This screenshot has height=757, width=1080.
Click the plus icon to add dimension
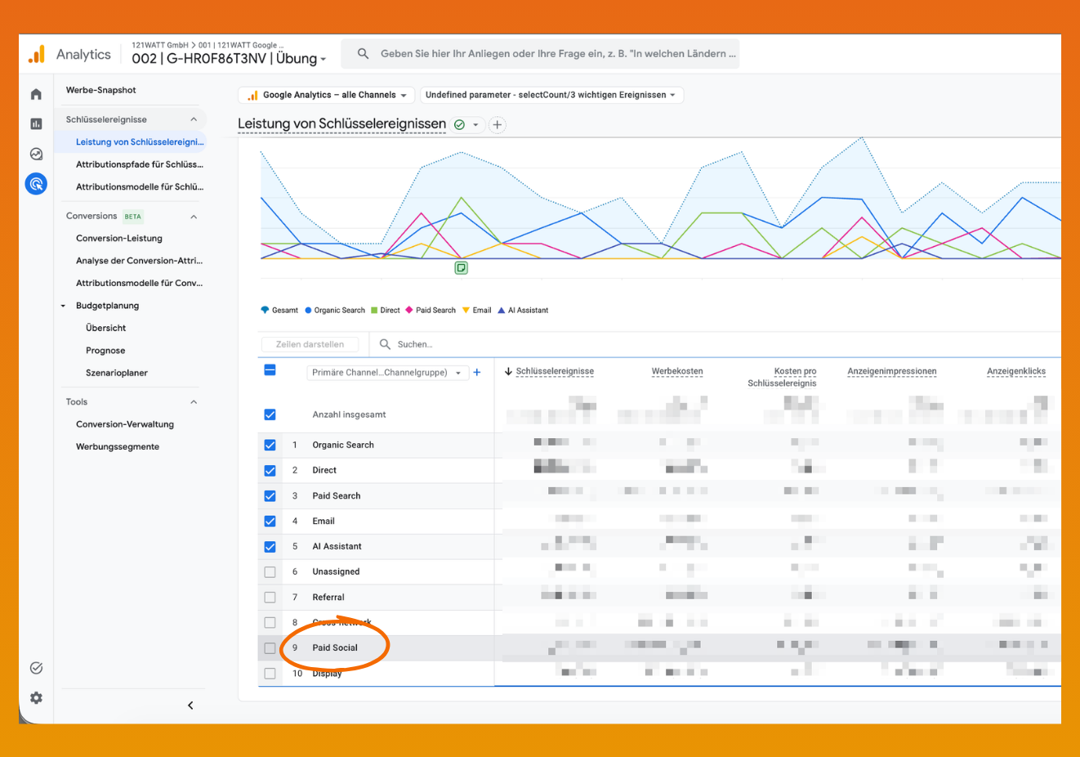click(x=477, y=373)
